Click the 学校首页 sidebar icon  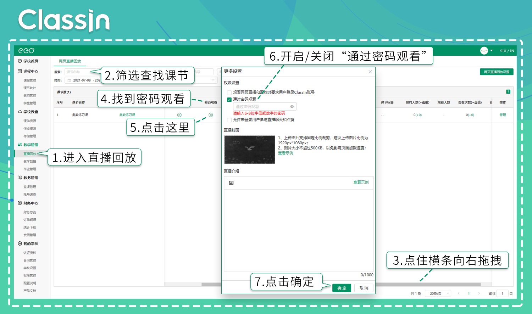tap(20, 61)
